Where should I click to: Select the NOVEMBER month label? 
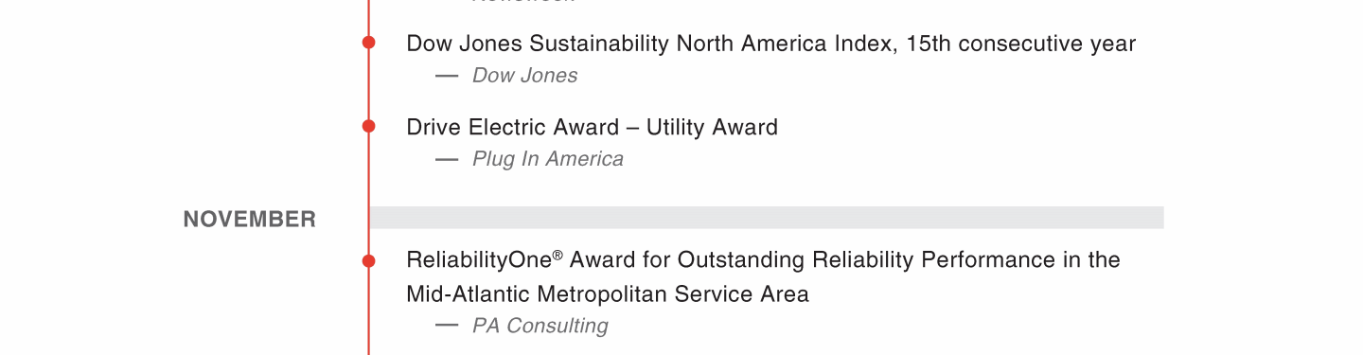click(x=250, y=220)
